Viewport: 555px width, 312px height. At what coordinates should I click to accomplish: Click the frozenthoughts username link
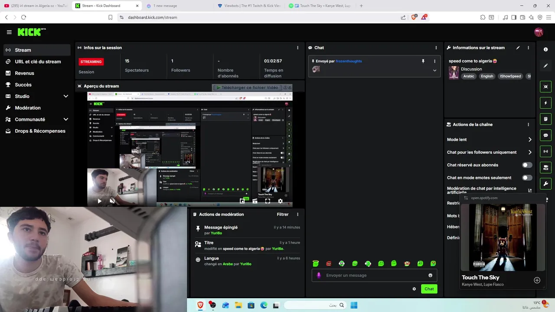point(349,61)
